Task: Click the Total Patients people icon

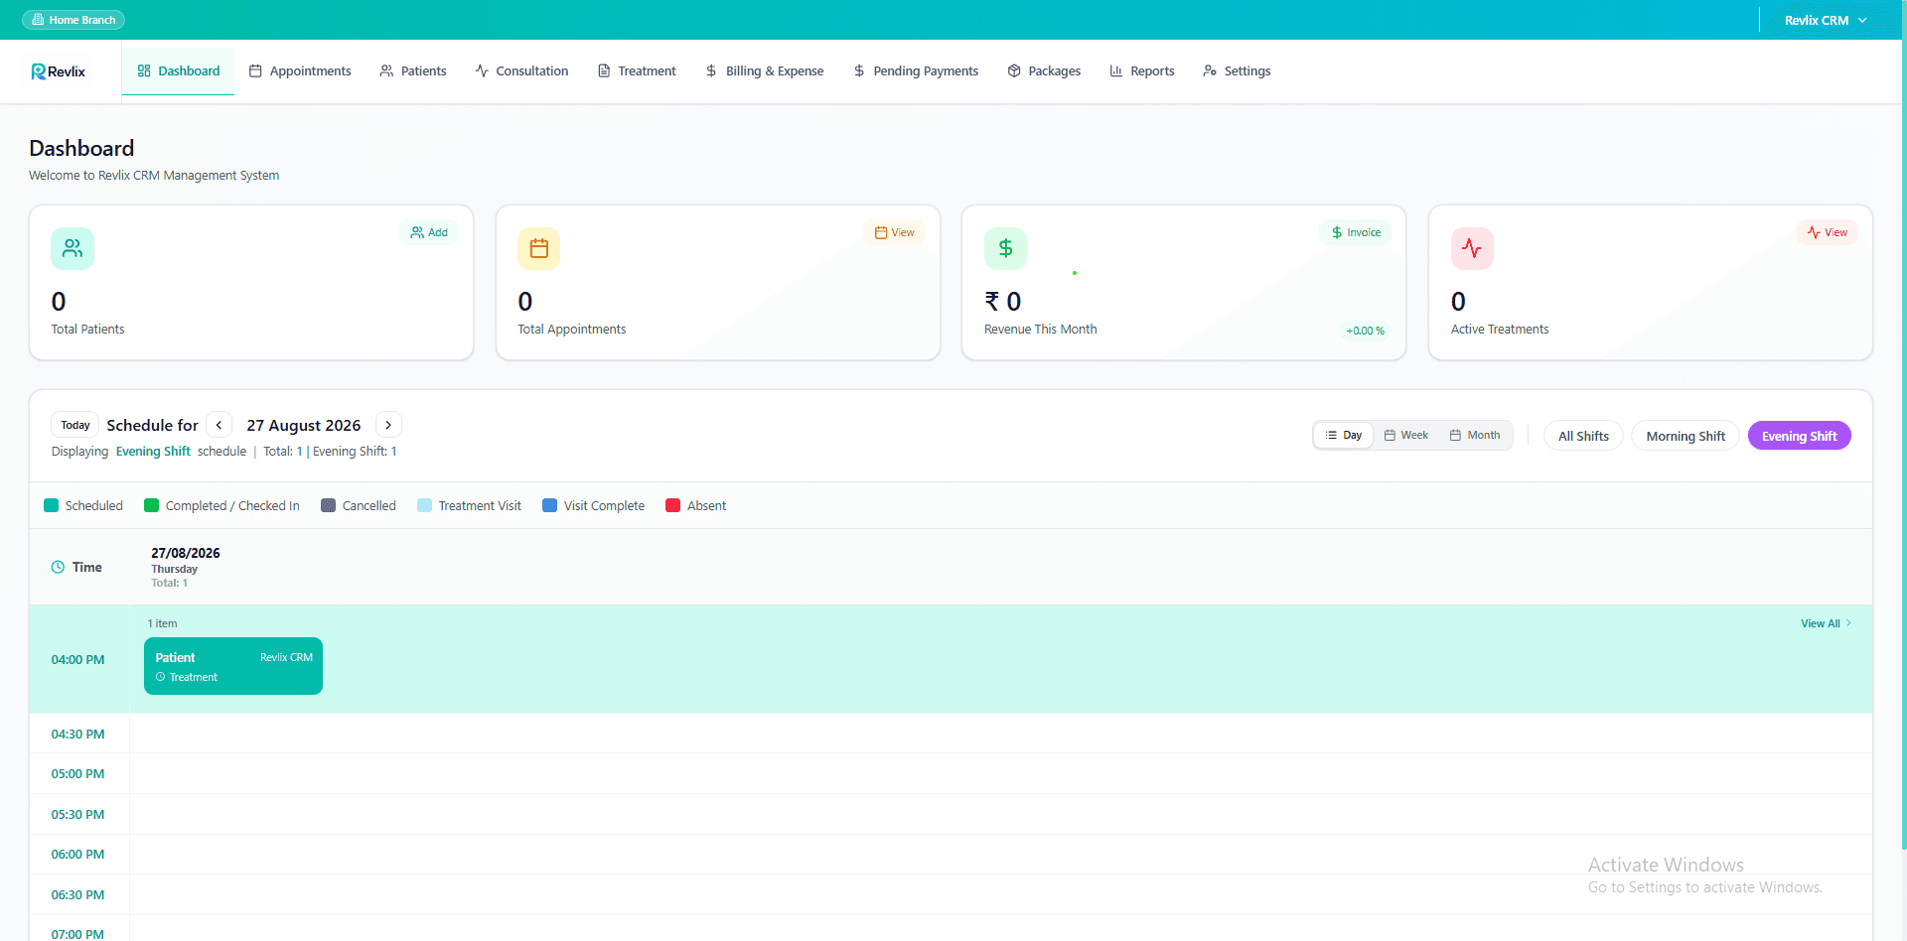Action: 73,248
